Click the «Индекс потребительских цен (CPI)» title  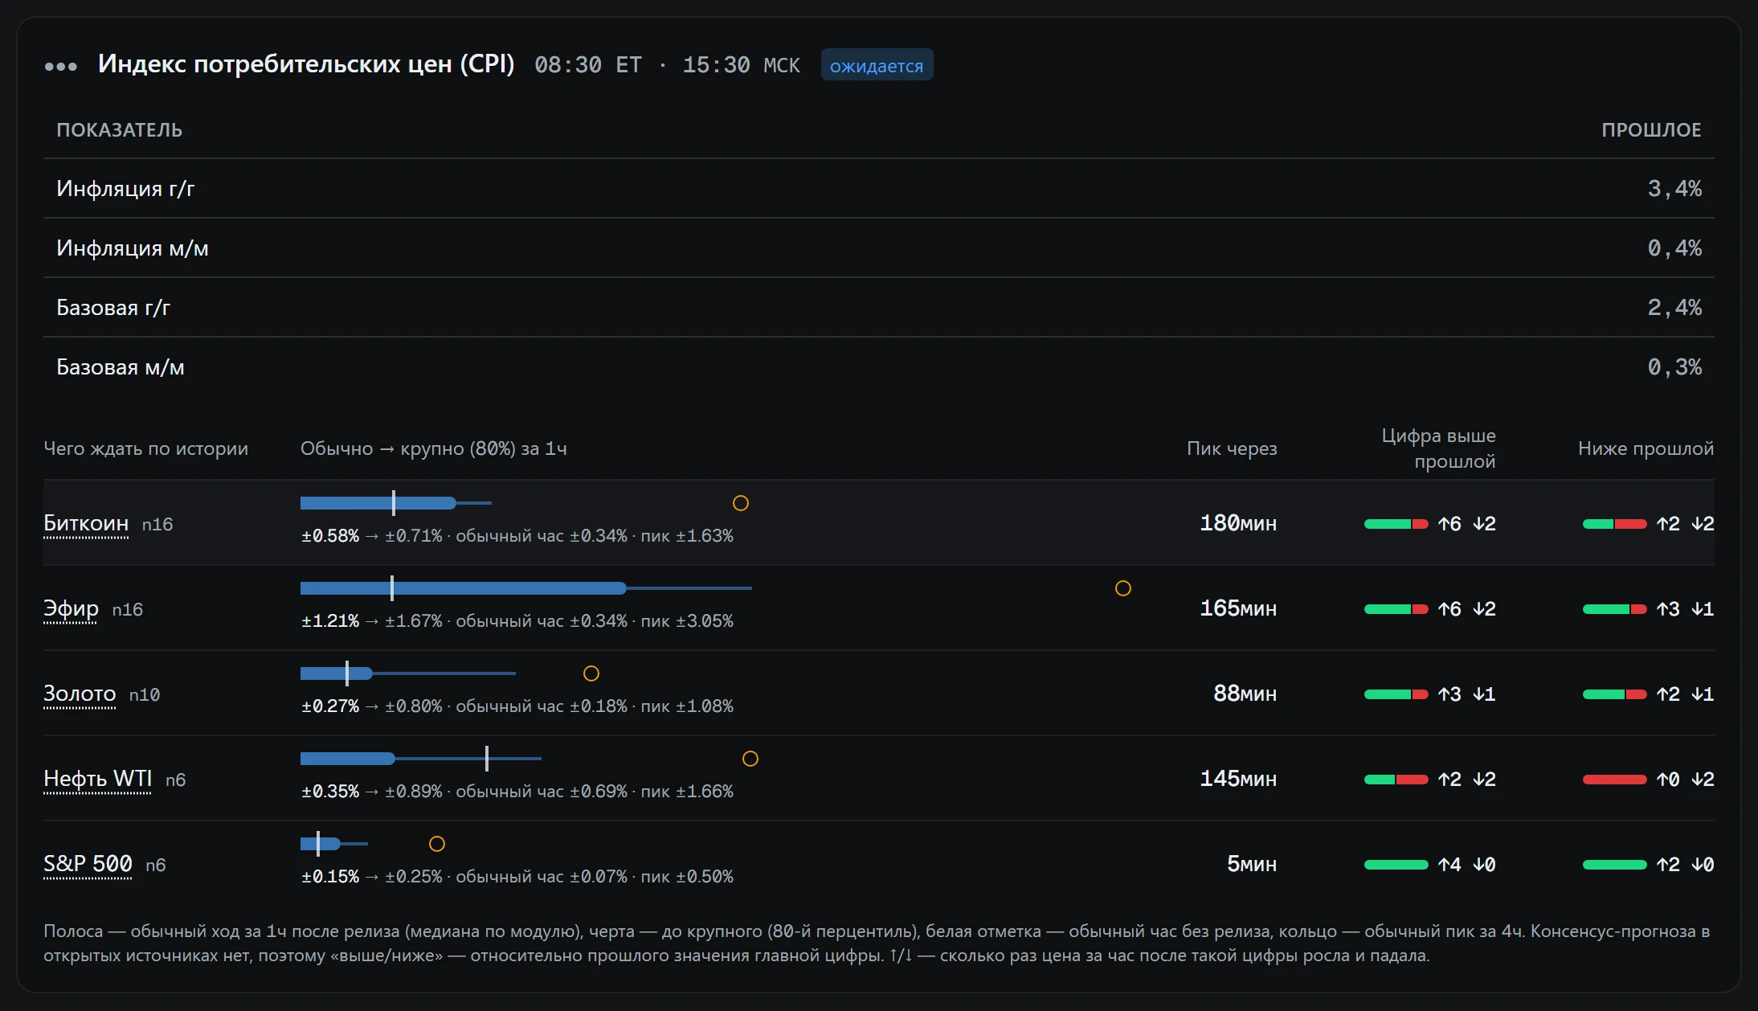[306, 64]
